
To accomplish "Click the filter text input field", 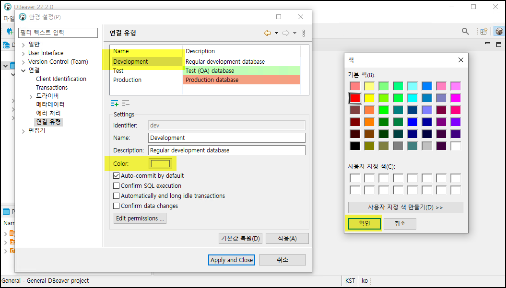I will [x=58, y=33].
